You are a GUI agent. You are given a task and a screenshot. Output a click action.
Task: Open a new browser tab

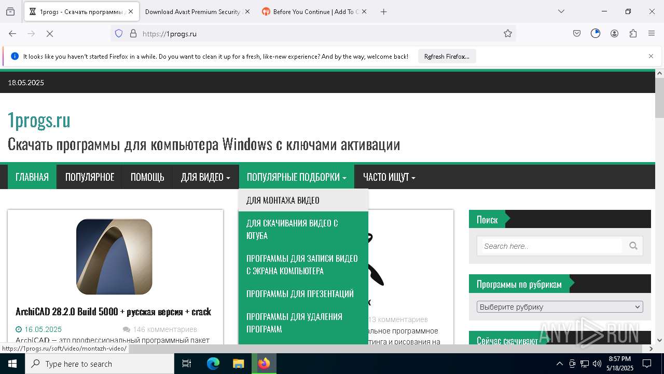pos(384,11)
